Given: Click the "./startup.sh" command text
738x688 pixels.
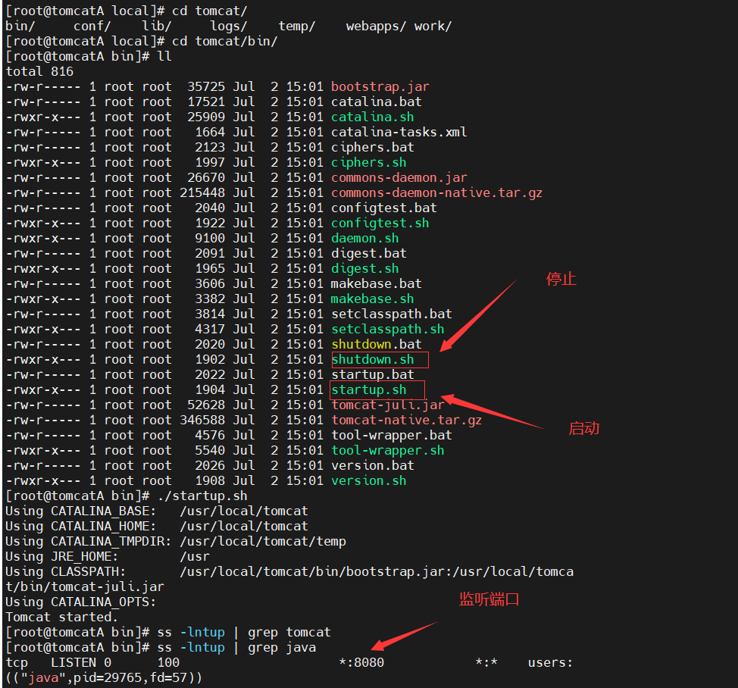Looking at the screenshot, I should click(202, 496).
